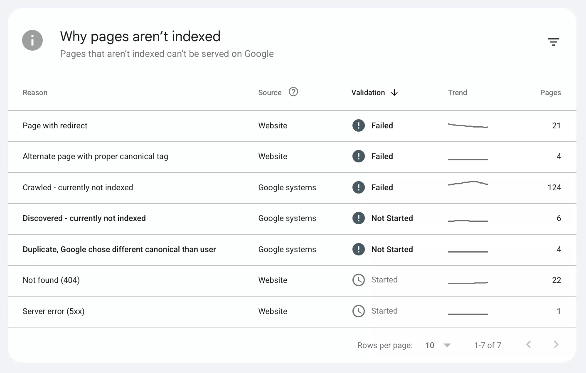
Task: Click the Source help question mark icon
Action: (x=293, y=92)
